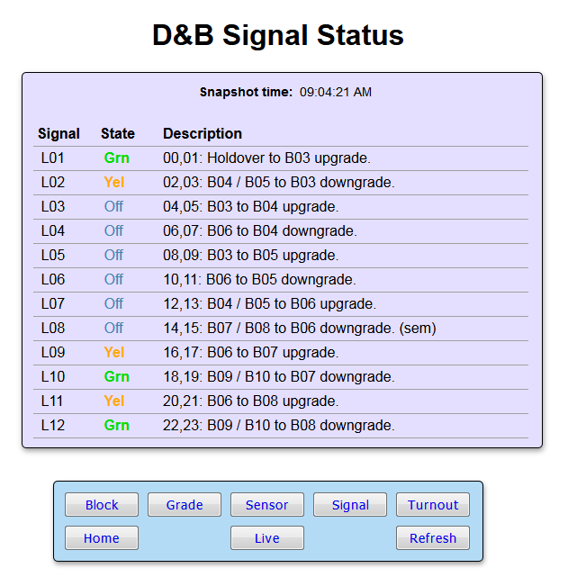Click the D&B Signal Status page title

click(278, 35)
